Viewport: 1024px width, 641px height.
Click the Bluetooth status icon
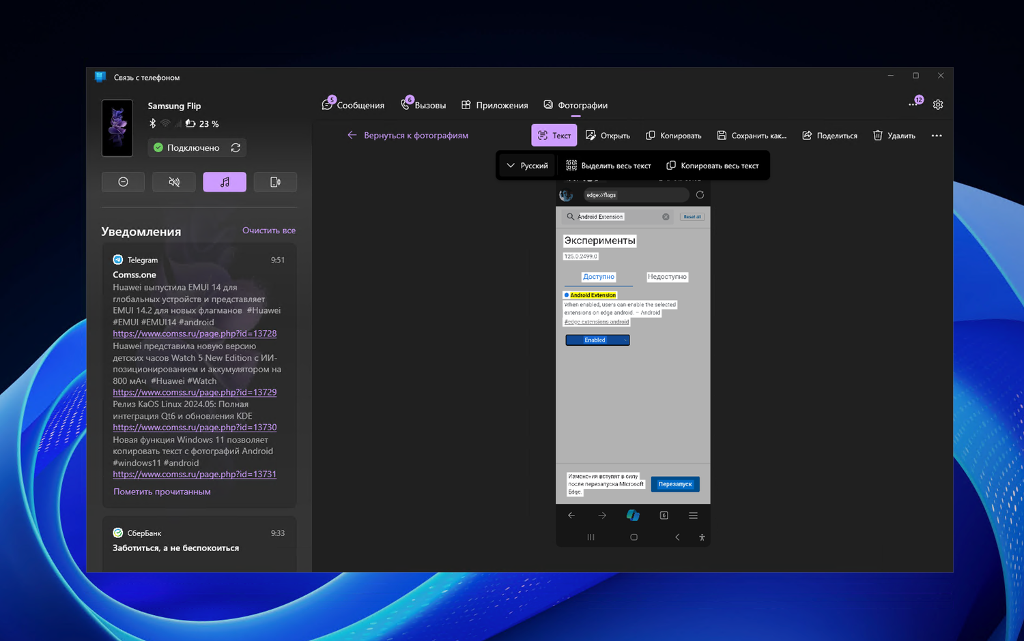pyautogui.click(x=152, y=123)
